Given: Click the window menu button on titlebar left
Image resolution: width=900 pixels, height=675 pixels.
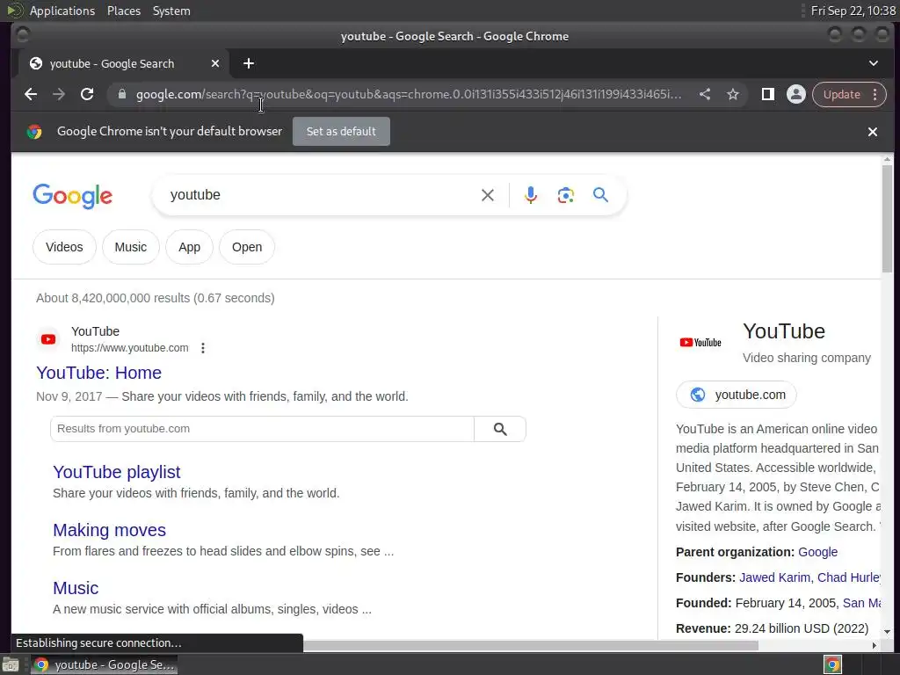Looking at the screenshot, I should click(x=22, y=36).
